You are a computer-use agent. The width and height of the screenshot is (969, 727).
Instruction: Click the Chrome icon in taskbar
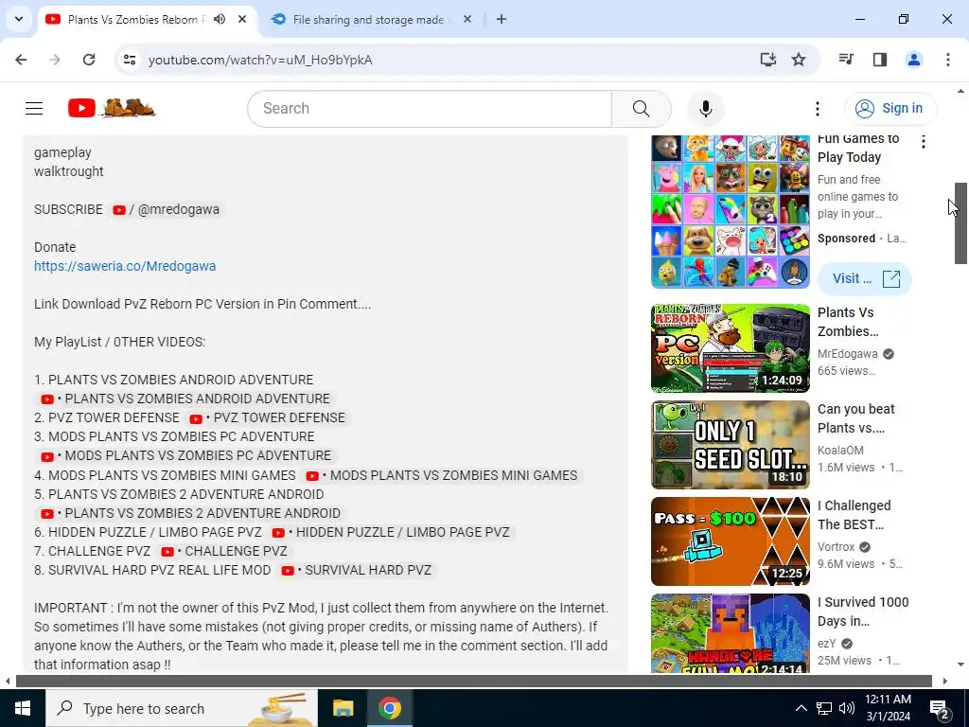pos(389,708)
